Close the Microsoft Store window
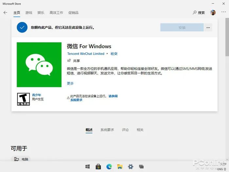229x172 pixels. pyautogui.click(x=223, y=4)
